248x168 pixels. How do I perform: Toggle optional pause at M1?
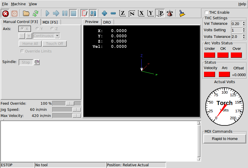click(x=93, y=13)
